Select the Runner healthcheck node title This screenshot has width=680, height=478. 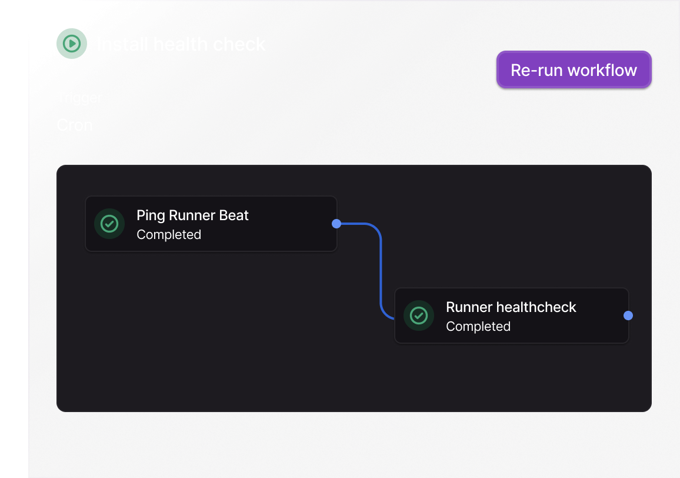click(x=511, y=307)
